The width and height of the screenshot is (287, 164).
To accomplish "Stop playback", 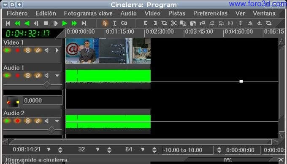I will (x=46, y=24).
